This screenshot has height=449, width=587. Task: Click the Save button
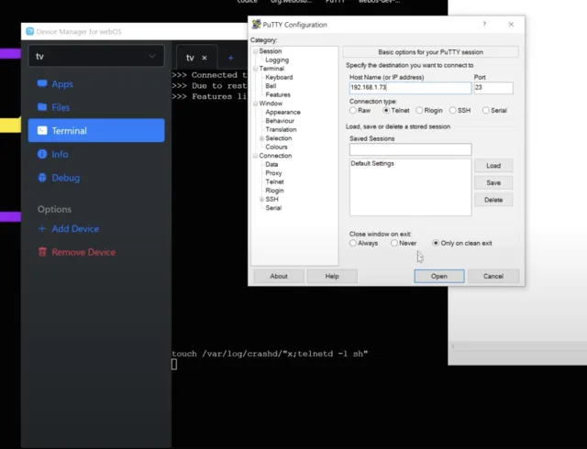(x=493, y=183)
